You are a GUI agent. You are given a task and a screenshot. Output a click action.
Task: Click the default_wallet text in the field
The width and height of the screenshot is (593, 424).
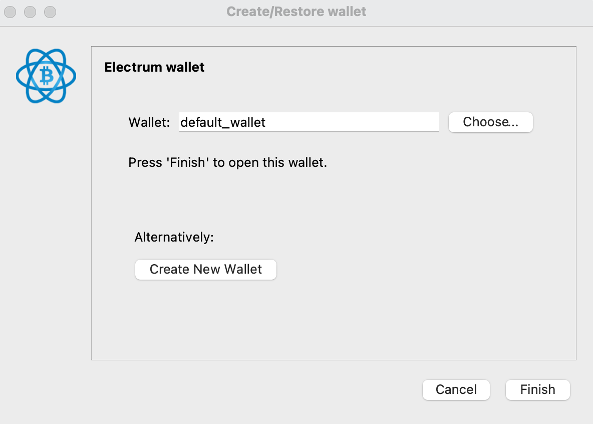click(x=223, y=122)
